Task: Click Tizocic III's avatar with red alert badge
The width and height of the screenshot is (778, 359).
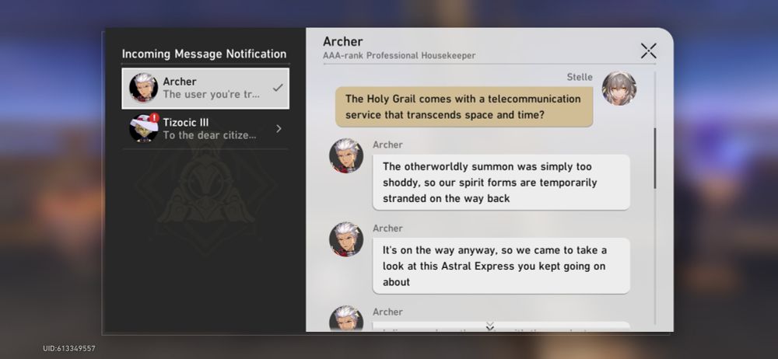Action: pos(144,128)
